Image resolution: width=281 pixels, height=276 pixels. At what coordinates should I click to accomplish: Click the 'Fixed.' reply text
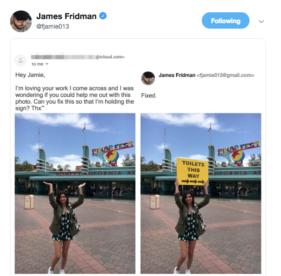149,95
